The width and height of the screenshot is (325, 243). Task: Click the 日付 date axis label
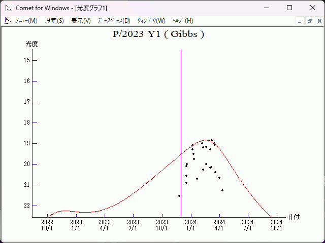click(294, 217)
